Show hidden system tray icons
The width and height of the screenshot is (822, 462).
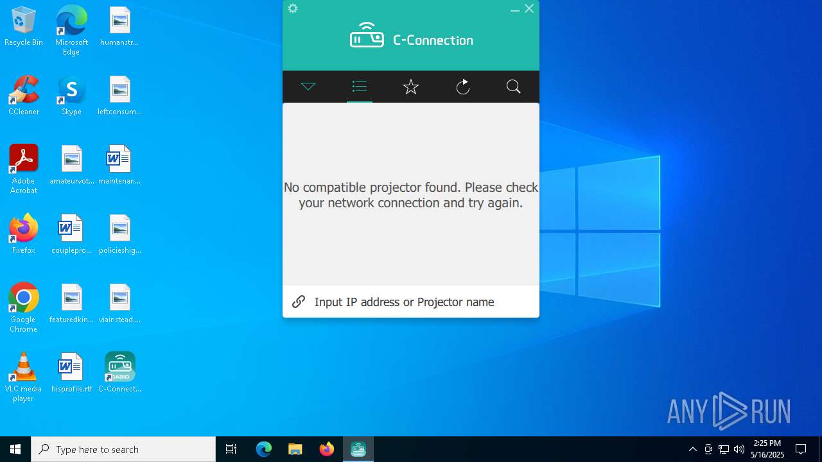(x=692, y=449)
